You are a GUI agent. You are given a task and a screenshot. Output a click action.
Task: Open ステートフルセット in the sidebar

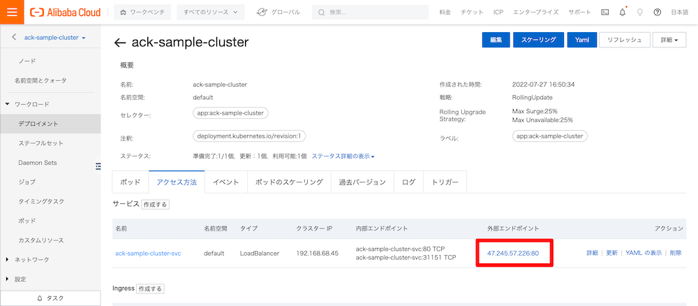click(x=41, y=143)
